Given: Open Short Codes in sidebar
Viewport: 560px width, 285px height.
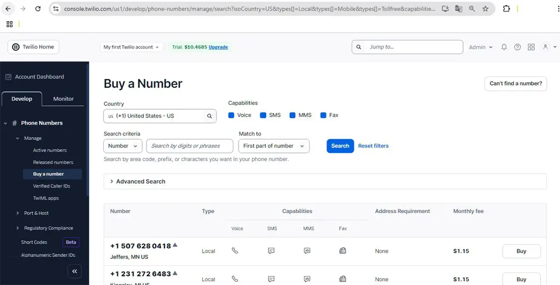Looking at the screenshot, I should coord(34,242).
